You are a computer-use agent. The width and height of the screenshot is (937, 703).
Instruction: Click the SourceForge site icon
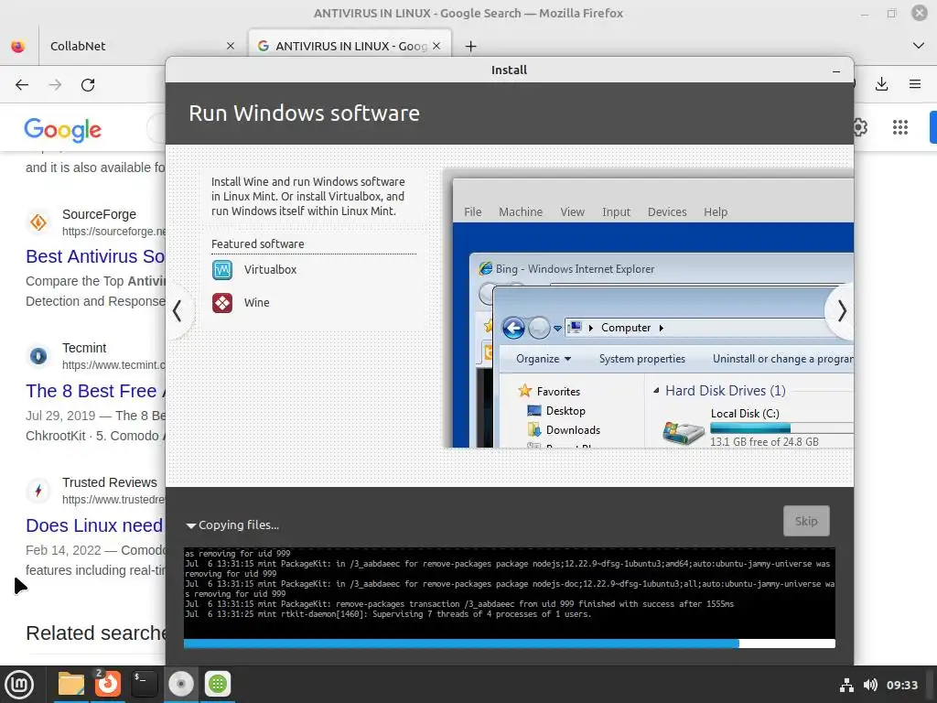(38, 222)
